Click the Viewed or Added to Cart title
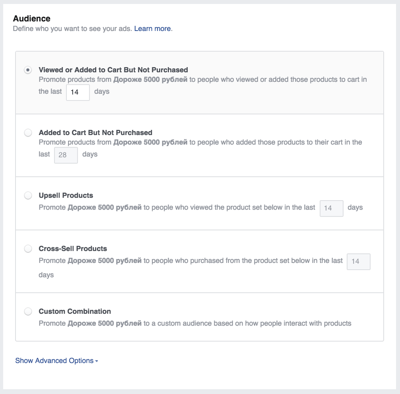Image resolution: width=400 pixels, height=394 pixels. tap(113, 70)
